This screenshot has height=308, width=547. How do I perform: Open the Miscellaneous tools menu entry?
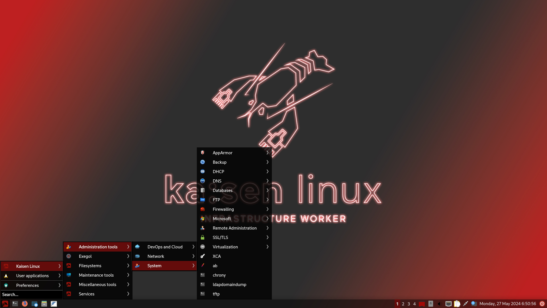97,284
